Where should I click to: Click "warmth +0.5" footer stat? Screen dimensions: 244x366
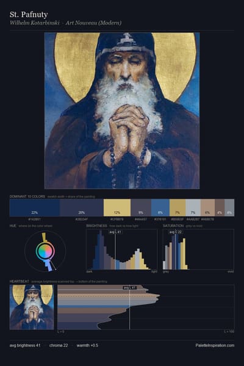point(88,345)
